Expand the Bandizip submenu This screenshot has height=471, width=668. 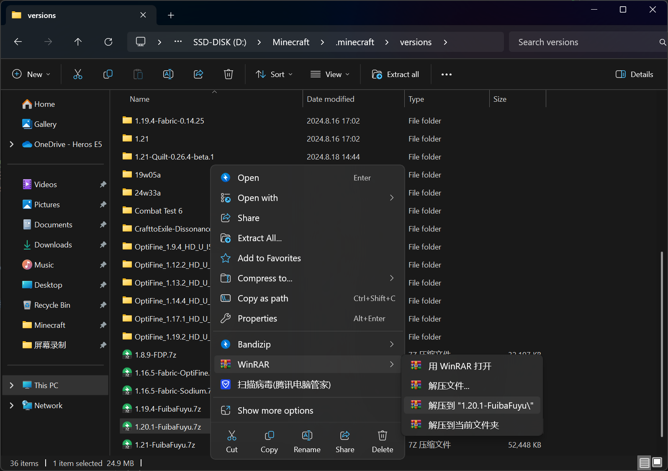[392, 344]
